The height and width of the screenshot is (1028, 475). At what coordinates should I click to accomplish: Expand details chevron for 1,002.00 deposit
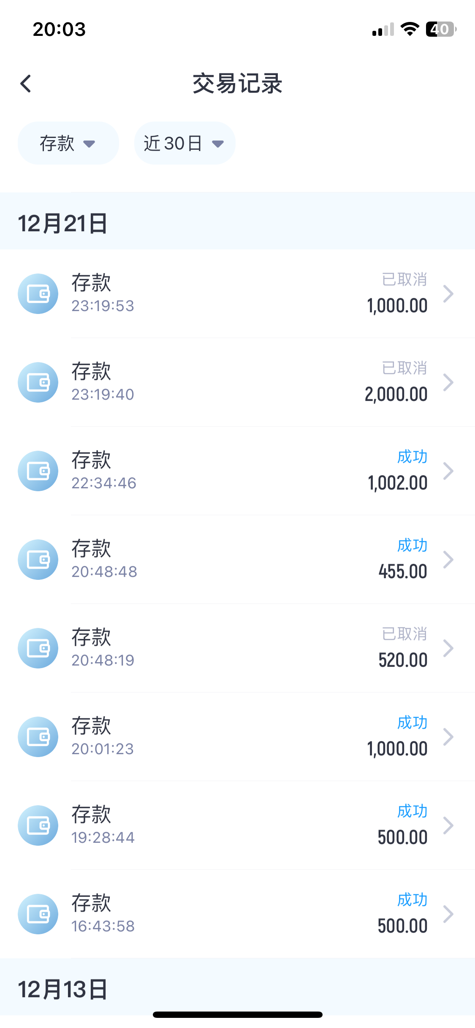(x=448, y=471)
